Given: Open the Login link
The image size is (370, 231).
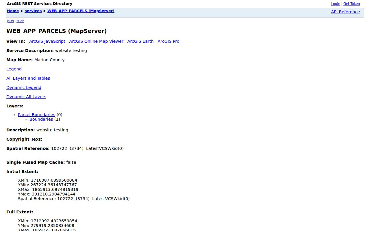Looking at the screenshot, I should point(336,4).
